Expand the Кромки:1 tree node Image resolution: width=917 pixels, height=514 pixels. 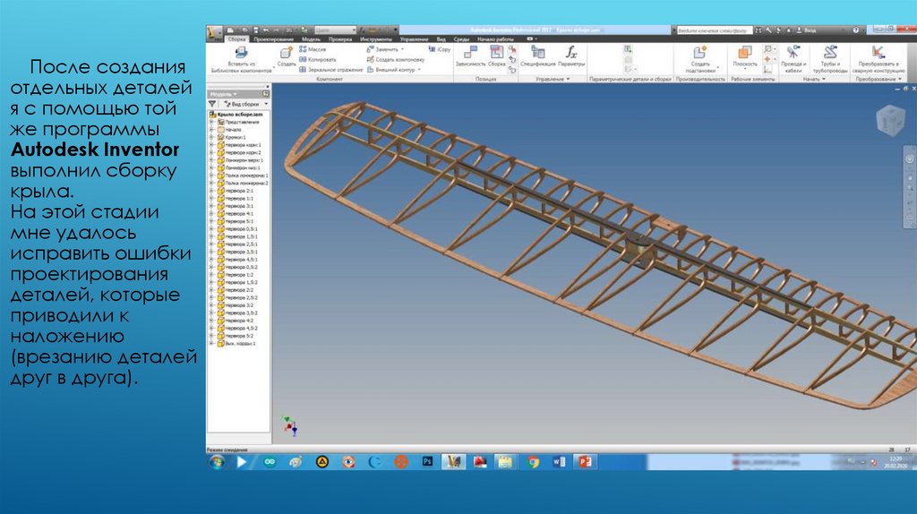click(x=211, y=137)
